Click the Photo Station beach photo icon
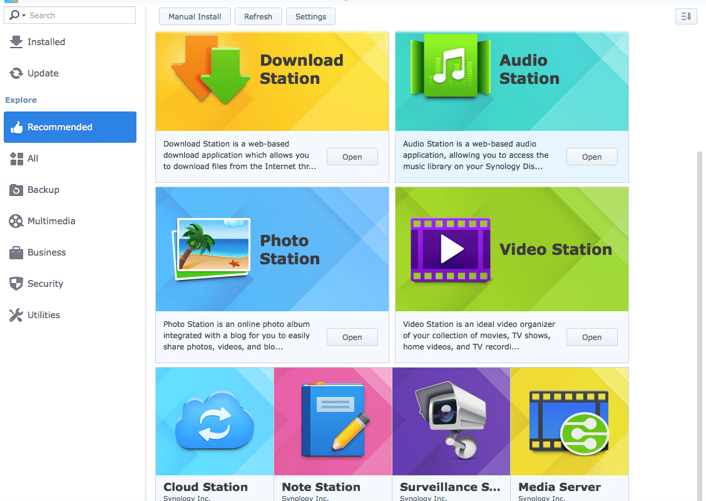 212,249
